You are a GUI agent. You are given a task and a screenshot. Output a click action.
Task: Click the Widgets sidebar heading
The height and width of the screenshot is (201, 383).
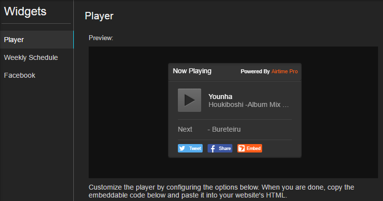[25, 11]
